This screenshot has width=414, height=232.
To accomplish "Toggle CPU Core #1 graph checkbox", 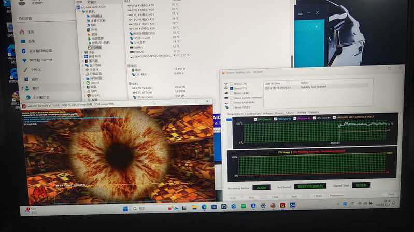I will (x=255, y=119).
